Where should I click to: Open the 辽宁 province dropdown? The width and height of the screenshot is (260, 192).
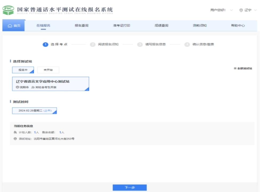248,10
